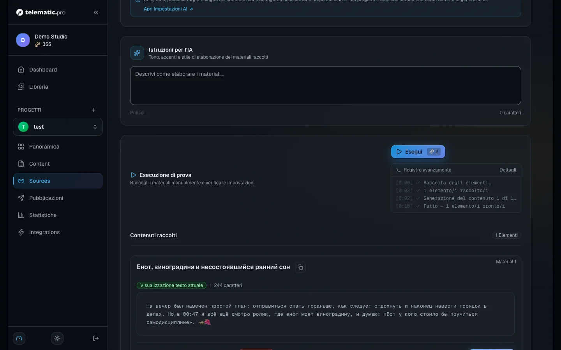Focus the AI instructions text area
561x350 pixels.
[x=326, y=86]
